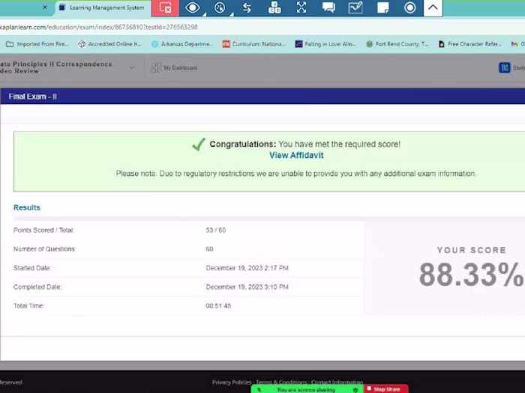Viewport: 525px width, 393px height.
Task: Open the Arkansas Departme... bookmark
Action: (x=182, y=43)
